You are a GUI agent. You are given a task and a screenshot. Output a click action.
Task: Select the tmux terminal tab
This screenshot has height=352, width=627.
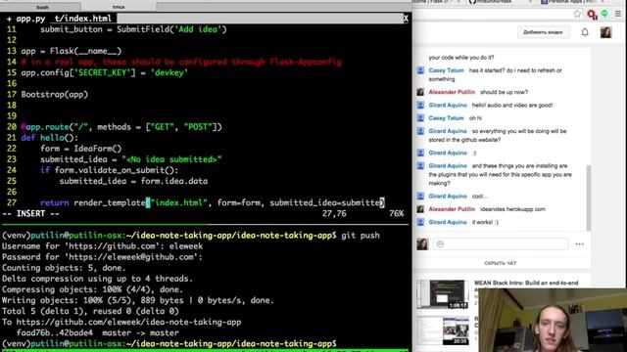pyautogui.click(x=119, y=7)
